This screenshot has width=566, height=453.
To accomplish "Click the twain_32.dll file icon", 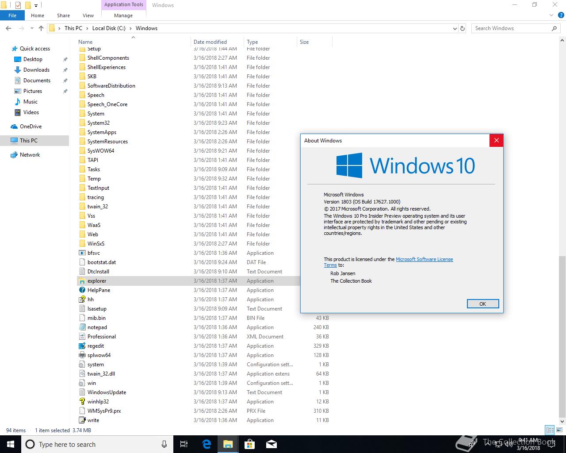I will tap(82, 374).
